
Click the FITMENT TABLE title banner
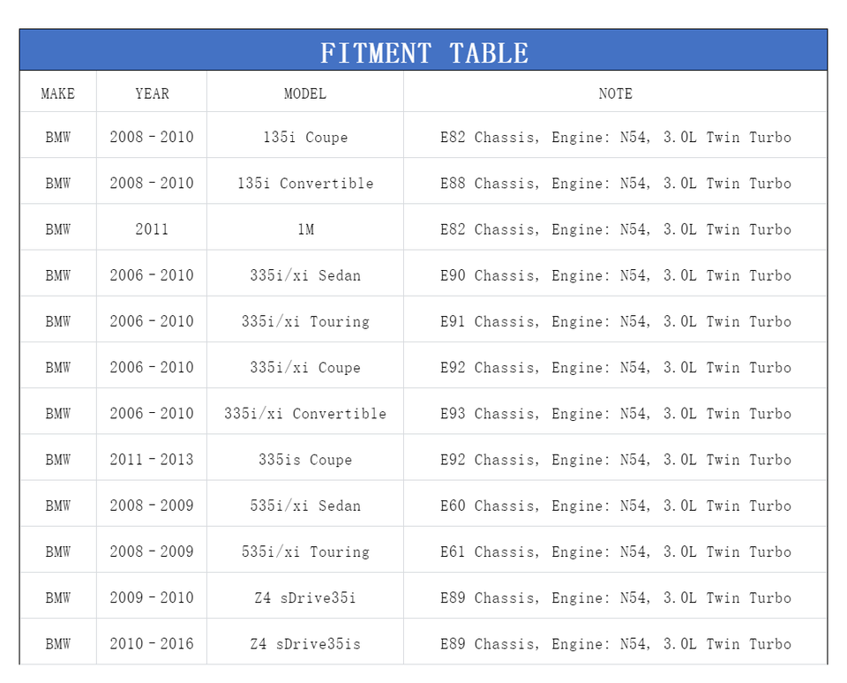tap(423, 52)
